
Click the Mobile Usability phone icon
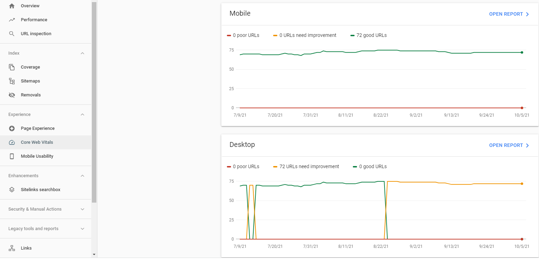[x=12, y=156]
